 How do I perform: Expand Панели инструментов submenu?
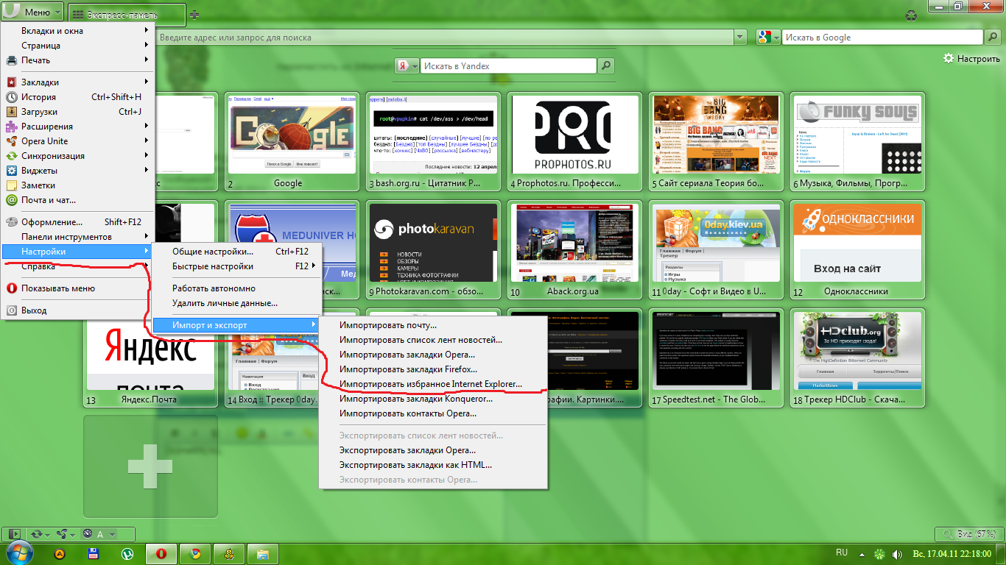77,237
